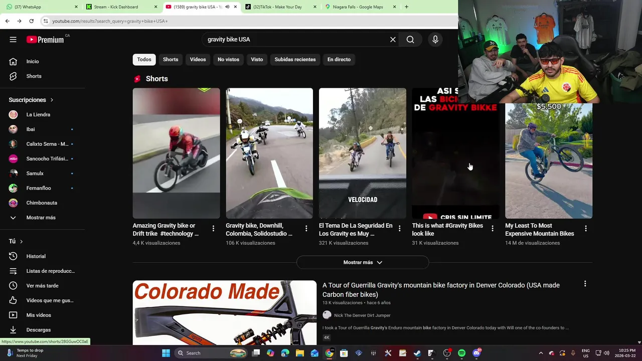
Task: Select the Visto filter chip
Action: coord(257,60)
